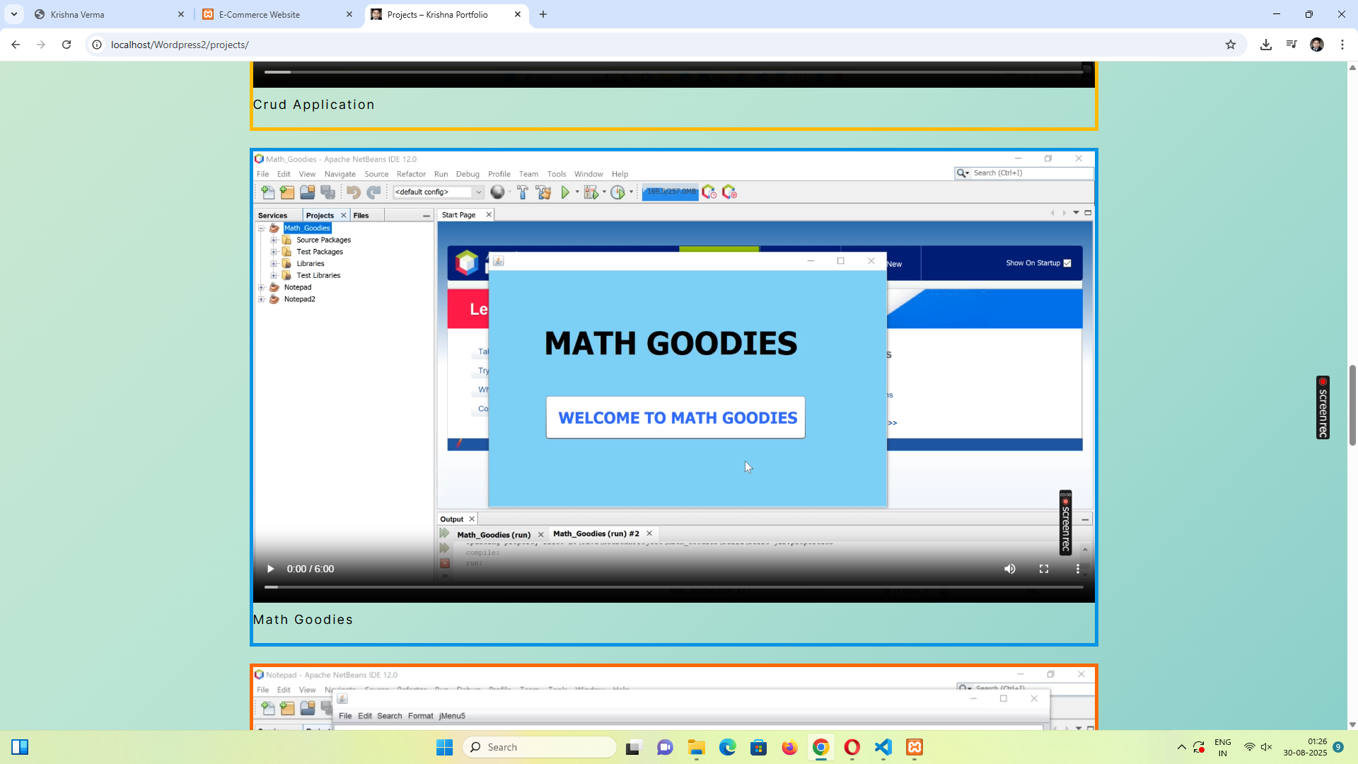This screenshot has height=764, width=1358.
Task: Select Math_Goodies project in video tree
Action: tap(307, 228)
